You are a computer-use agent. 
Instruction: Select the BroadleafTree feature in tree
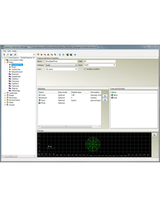click(x=17, y=65)
